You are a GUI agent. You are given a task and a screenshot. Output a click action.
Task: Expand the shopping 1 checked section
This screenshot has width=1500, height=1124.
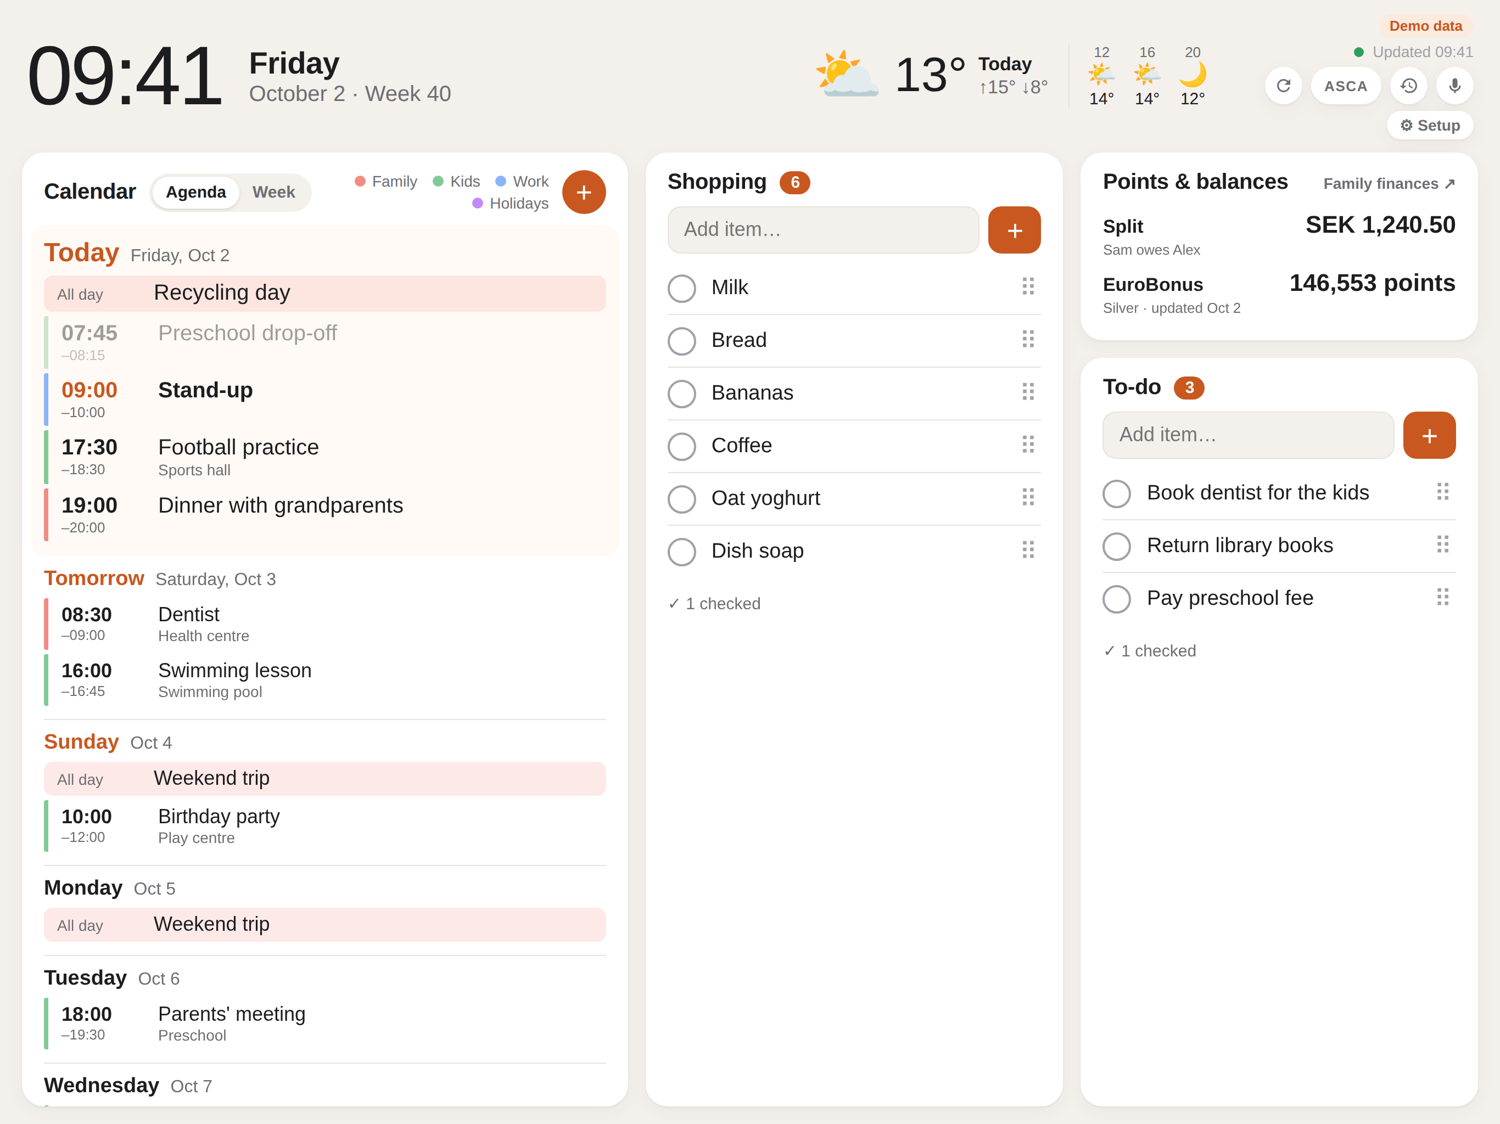click(x=714, y=603)
